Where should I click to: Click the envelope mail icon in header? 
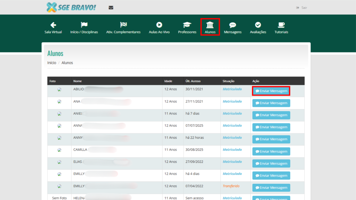pos(111,8)
